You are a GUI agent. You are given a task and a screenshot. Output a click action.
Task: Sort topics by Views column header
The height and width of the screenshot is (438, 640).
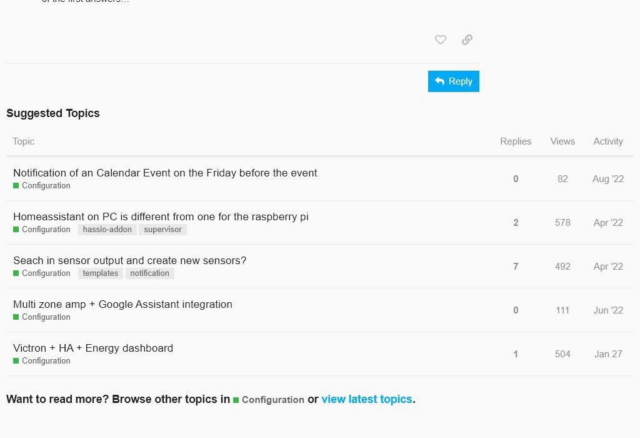pyautogui.click(x=562, y=141)
